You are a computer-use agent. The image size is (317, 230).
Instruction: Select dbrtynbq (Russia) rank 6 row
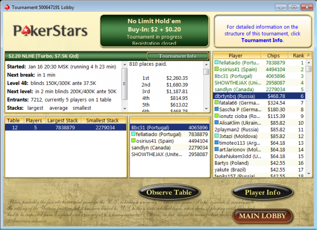pyautogui.click(x=259, y=96)
